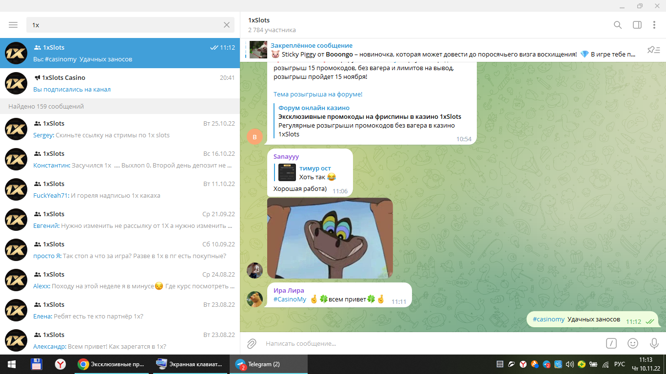Open "просто Я" message from 10.09.22
The image size is (666, 374).
click(x=120, y=250)
